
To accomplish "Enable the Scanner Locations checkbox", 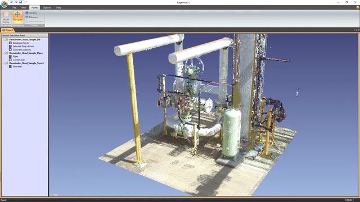I will [x=10, y=49].
